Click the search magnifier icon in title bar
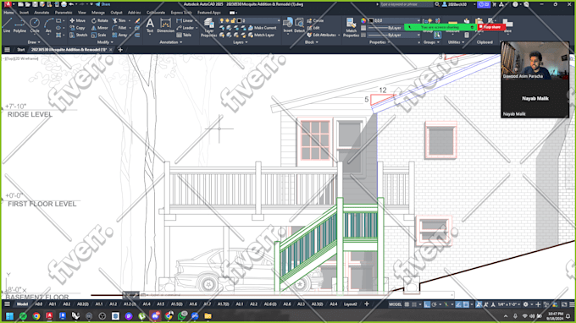This screenshot has height=323, width=576. click(x=437, y=4)
